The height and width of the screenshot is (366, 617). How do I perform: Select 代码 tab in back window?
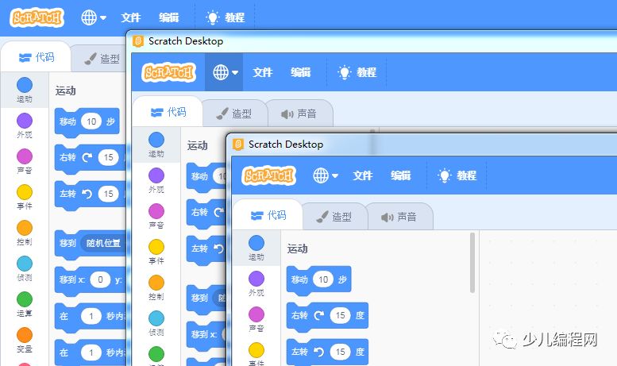pyautogui.click(x=37, y=57)
